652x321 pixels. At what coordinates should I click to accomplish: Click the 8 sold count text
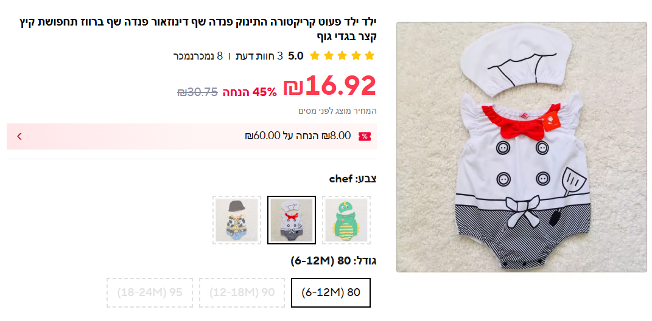(x=198, y=56)
